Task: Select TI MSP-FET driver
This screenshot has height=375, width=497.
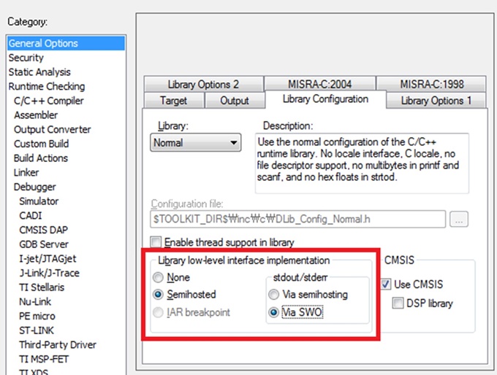Action: (44, 359)
